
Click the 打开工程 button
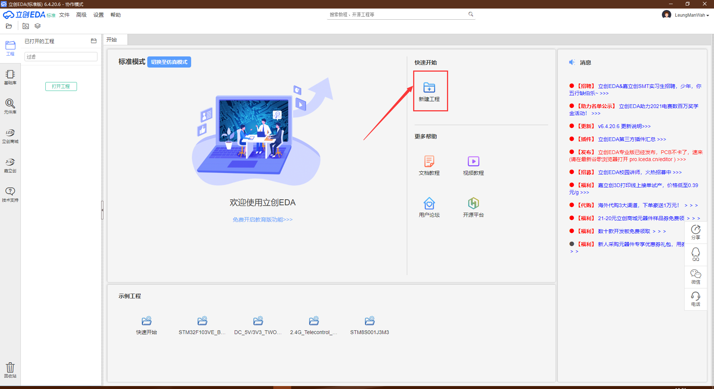(61, 86)
